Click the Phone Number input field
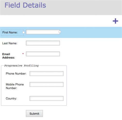 [x=47, y=74]
